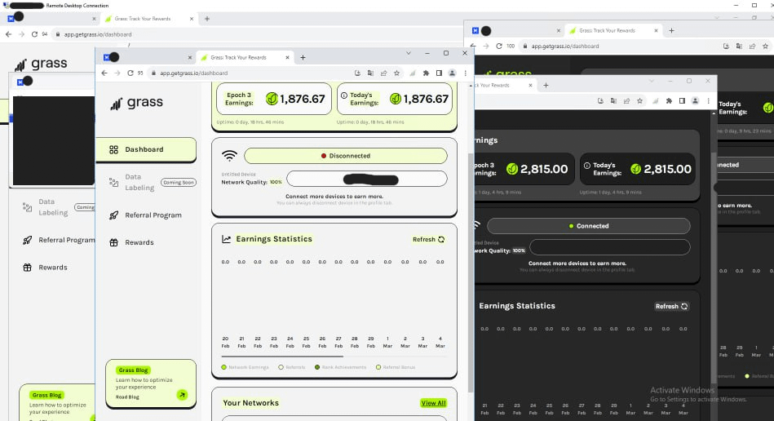Click the Earnings Statistics chart icon in center window
This screenshot has width=774, height=421.
(226, 239)
